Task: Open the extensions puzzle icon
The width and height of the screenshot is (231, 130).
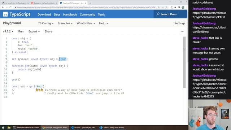Action: (175, 7)
